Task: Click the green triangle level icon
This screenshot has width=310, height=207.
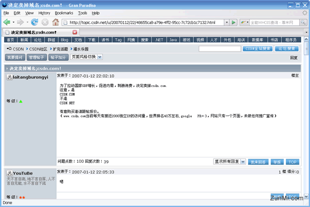Action: point(21,101)
